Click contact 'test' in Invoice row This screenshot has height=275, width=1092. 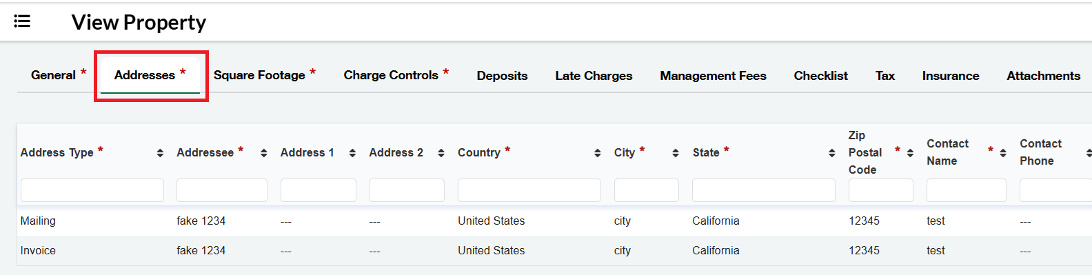pyautogui.click(x=936, y=250)
